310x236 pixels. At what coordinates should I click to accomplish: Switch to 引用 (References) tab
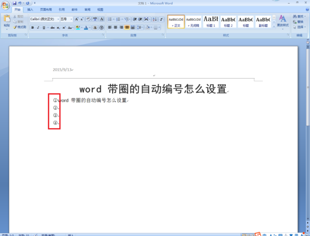[61, 9]
